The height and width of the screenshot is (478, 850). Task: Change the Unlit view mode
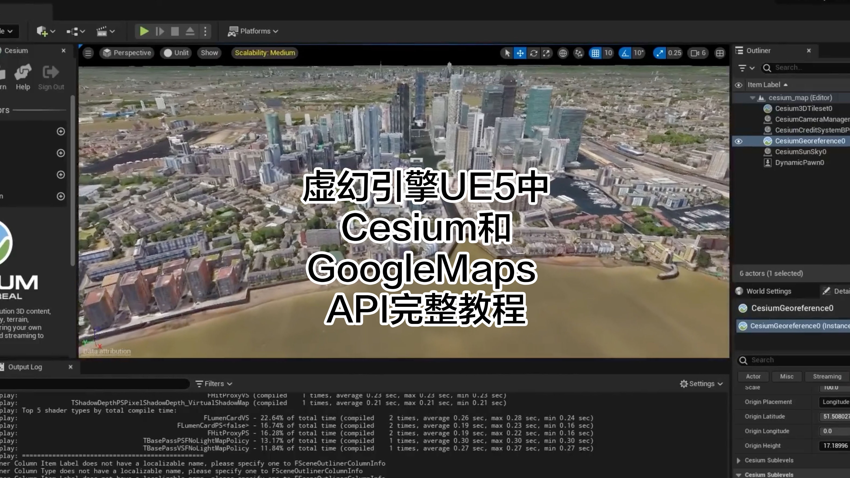pyautogui.click(x=176, y=53)
